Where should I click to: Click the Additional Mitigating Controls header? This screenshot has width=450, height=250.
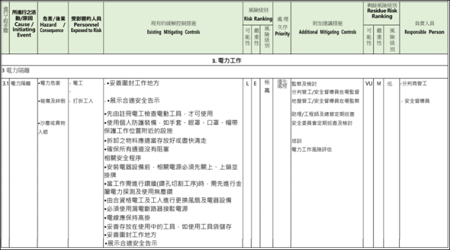pyautogui.click(x=327, y=27)
